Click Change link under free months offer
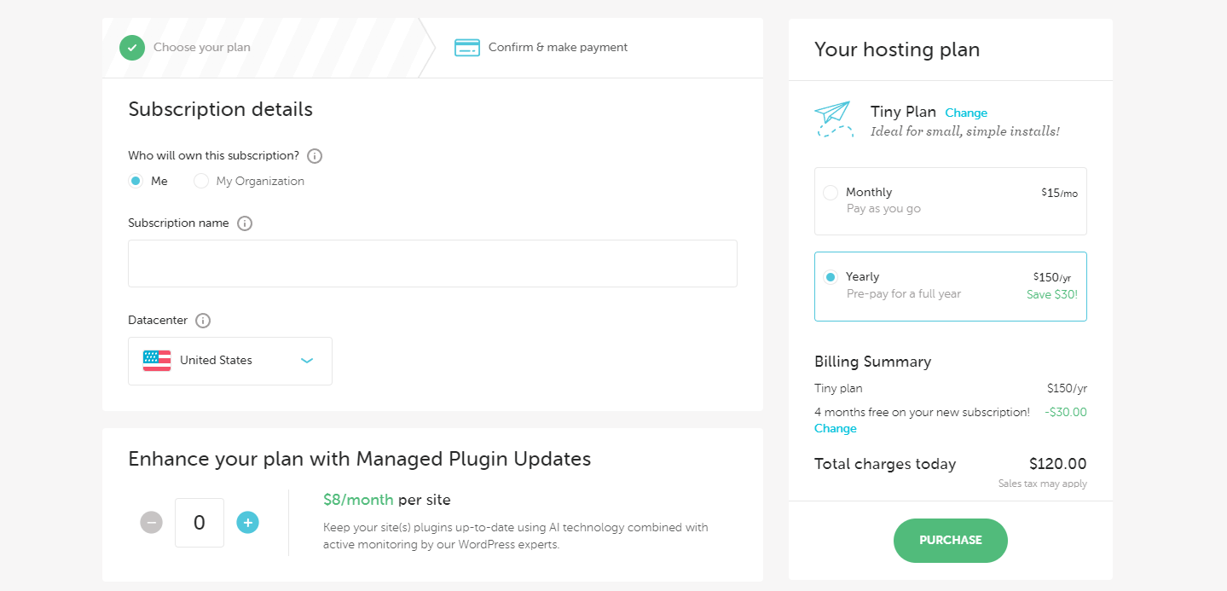Screen dimensions: 1227x591 (836, 429)
